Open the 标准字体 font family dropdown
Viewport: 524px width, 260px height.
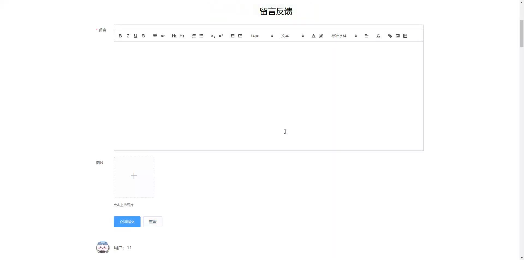tap(343, 36)
